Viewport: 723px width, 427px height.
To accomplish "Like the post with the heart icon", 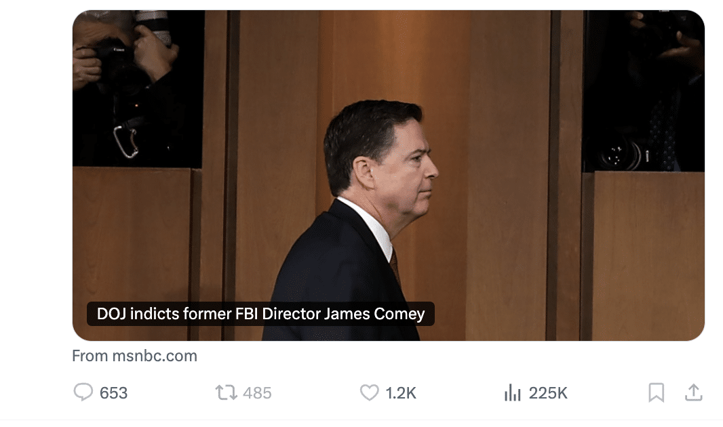I will (369, 392).
